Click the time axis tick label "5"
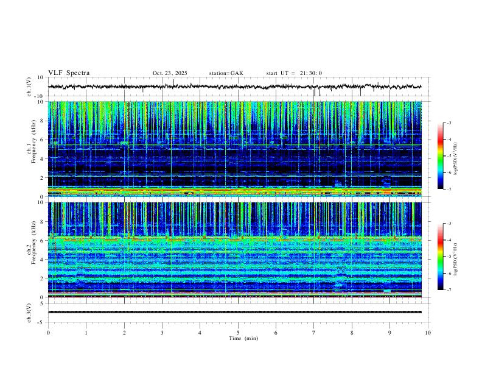This screenshot has width=482, height=373. [238, 333]
